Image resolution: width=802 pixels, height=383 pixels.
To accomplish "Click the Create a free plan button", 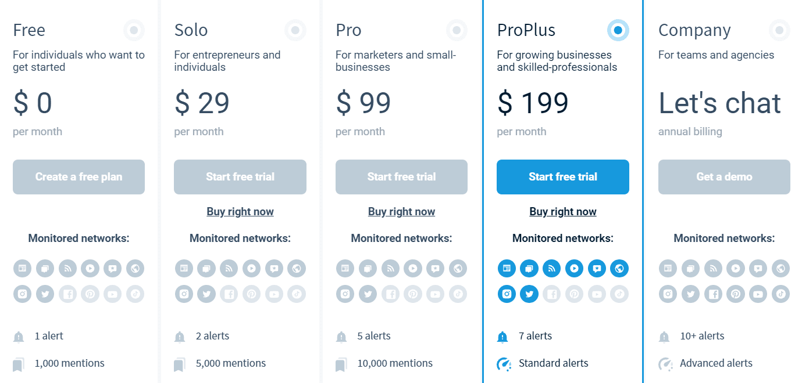I will pos(79,177).
